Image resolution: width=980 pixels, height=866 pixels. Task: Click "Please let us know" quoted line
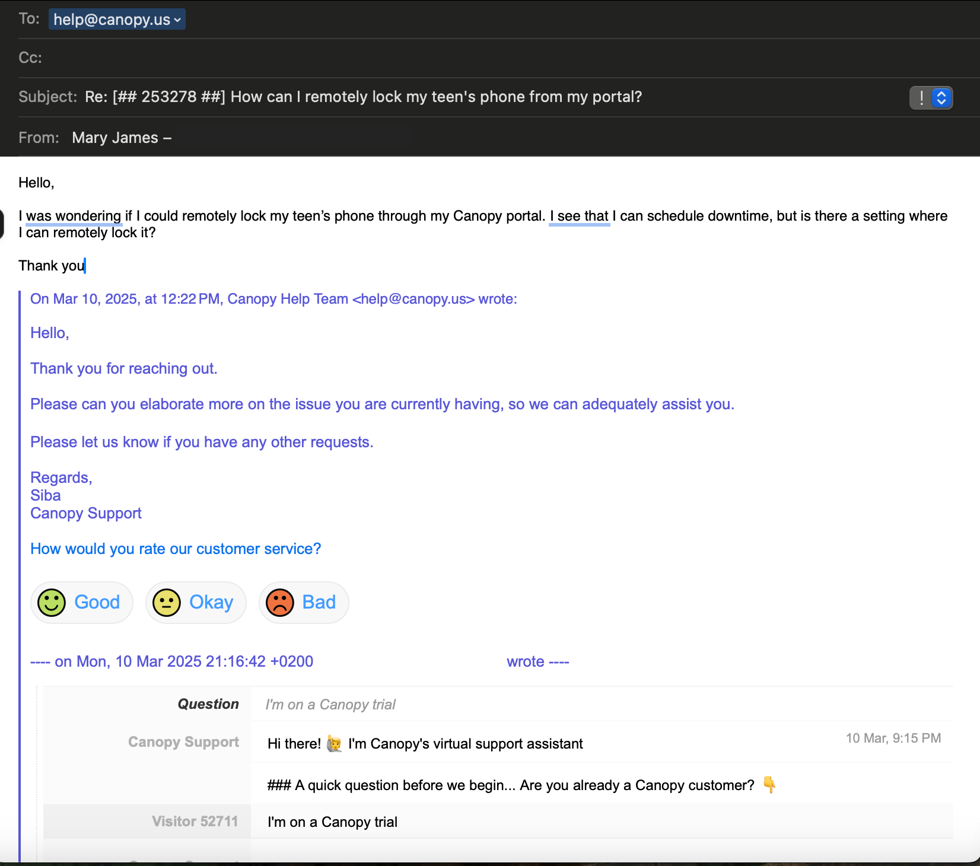click(202, 442)
